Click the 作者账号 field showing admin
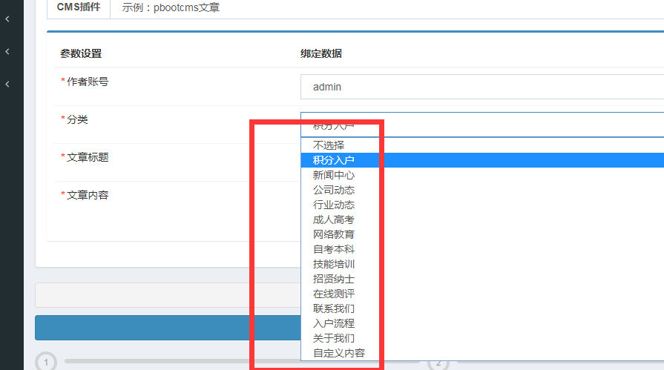 pyautogui.click(x=481, y=87)
